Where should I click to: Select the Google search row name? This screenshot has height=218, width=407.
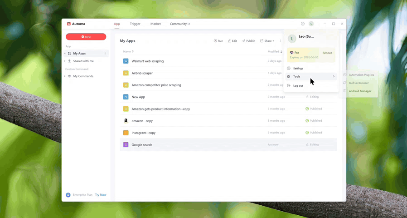pyautogui.click(x=142, y=144)
